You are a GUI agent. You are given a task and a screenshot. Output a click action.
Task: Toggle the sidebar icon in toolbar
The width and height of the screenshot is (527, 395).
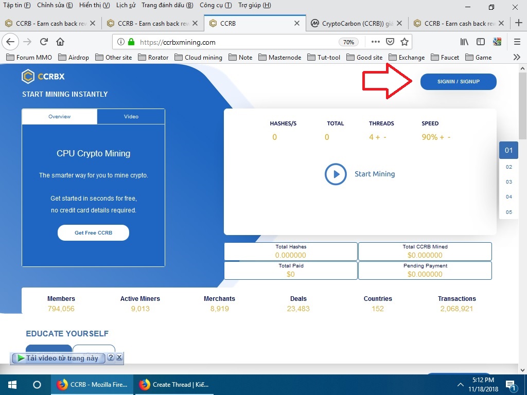[481, 42]
